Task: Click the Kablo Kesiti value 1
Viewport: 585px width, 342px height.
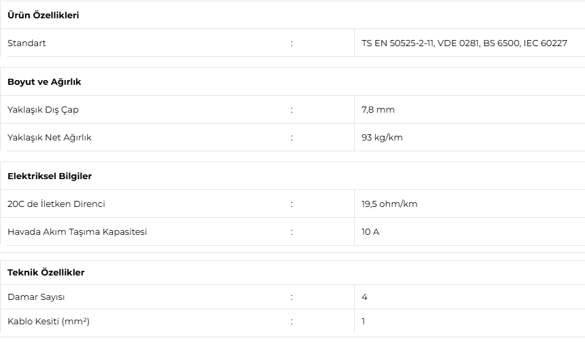Action: [364, 321]
